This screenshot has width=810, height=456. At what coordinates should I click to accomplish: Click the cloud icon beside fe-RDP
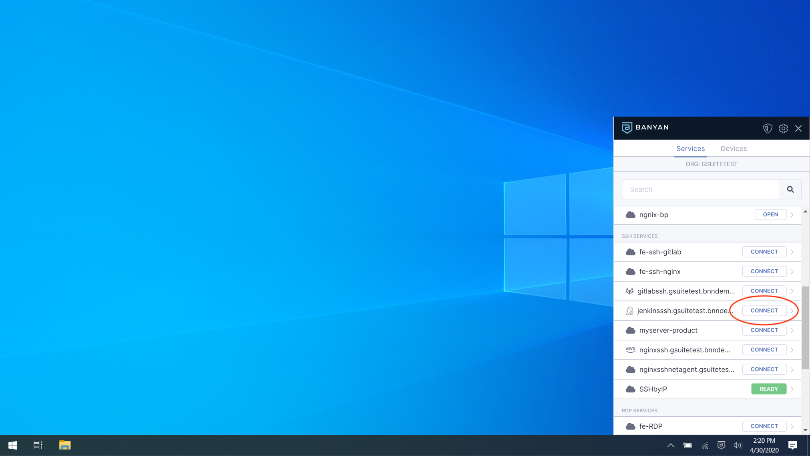630,426
